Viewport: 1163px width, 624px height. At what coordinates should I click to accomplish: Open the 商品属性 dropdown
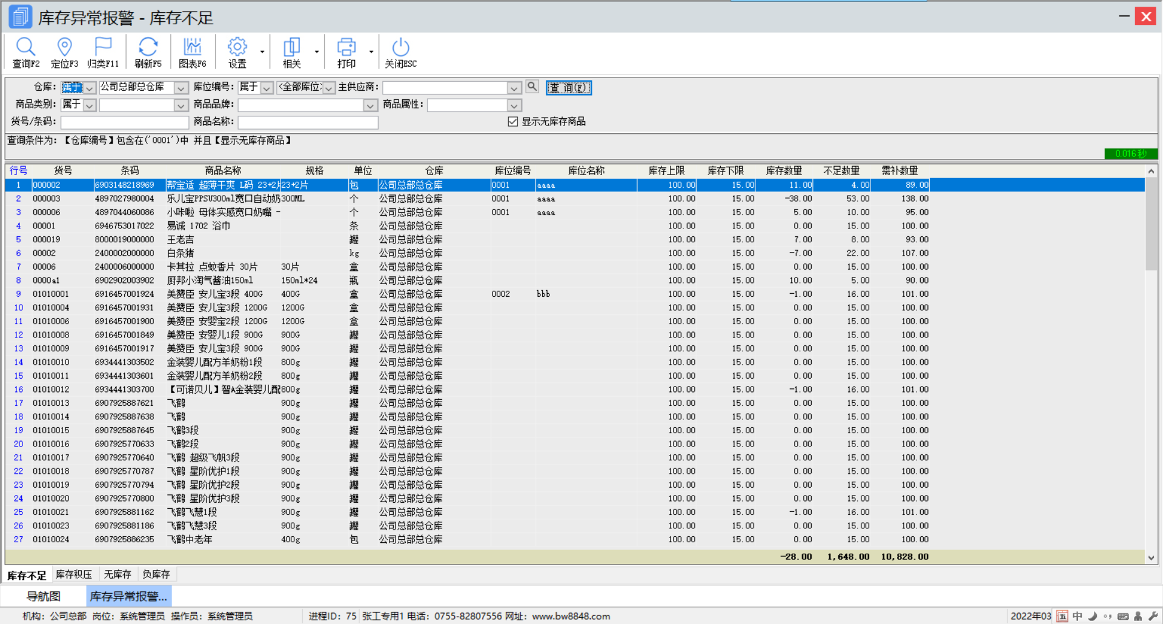click(x=514, y=105)
